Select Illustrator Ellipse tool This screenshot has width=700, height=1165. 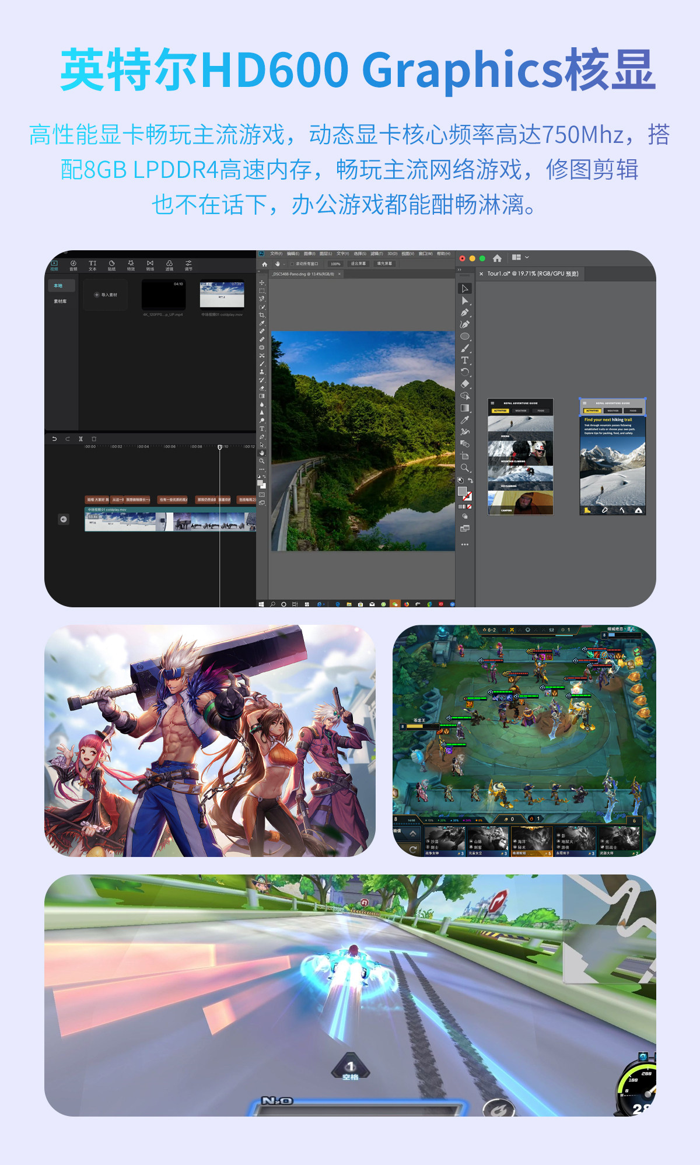click(465, 337)
